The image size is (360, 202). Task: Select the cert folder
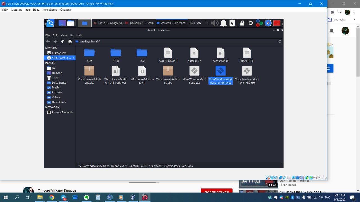coord(89,55)
